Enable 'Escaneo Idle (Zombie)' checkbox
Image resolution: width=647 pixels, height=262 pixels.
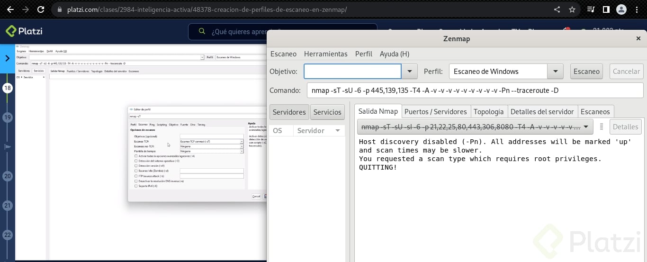136,171
